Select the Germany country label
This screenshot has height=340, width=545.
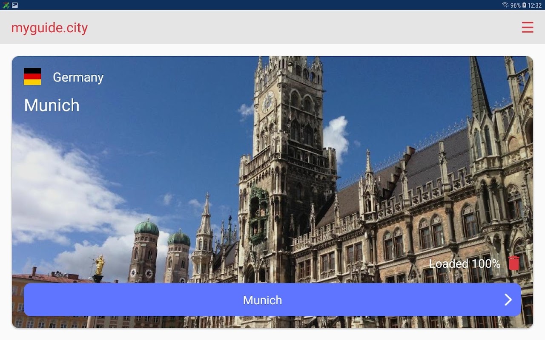click(x=78, y=77)
